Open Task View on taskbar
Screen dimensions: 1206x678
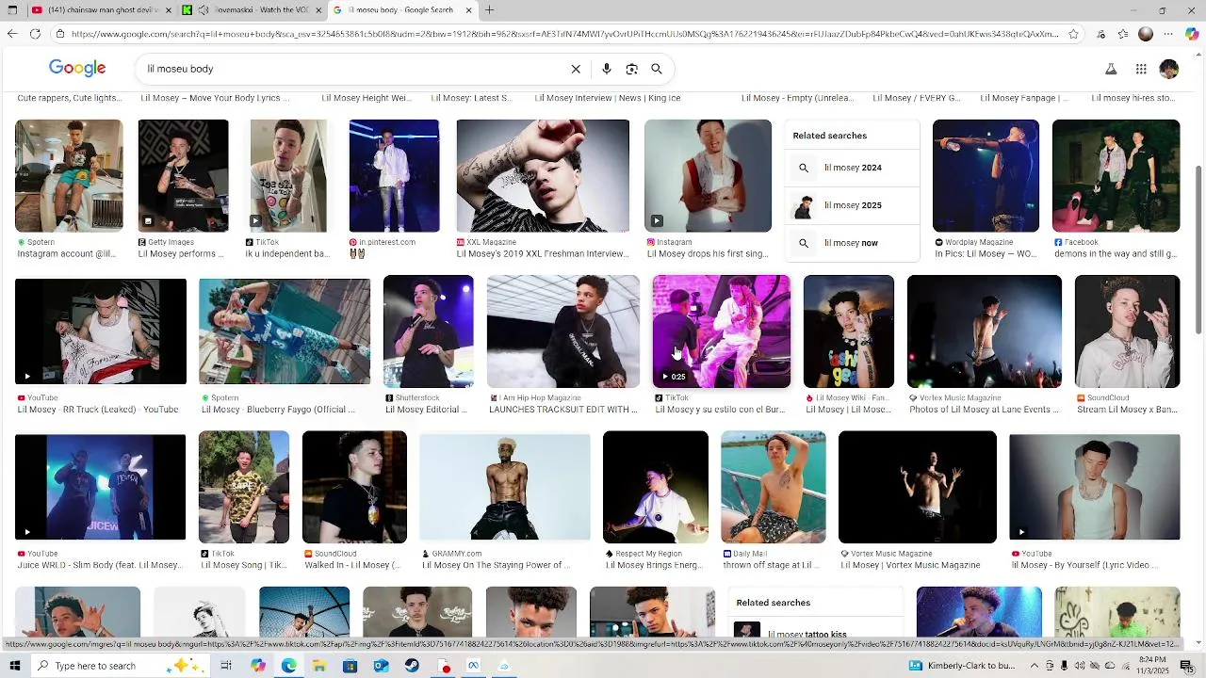[x=226, y=666]
